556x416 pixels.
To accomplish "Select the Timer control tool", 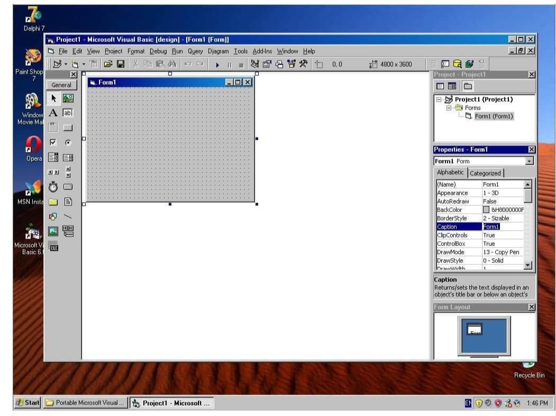I will (53, 187).
